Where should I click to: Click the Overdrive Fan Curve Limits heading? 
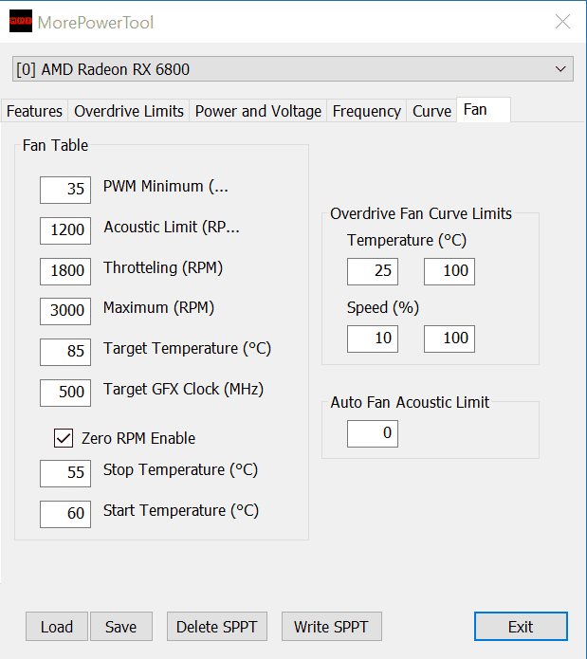(421, 213)
